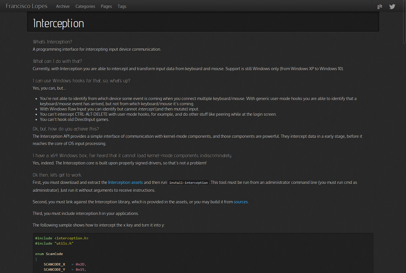Click heading "Ok, but, how do you achieve this?"
This screenshot has height=273, width=406.
click(x=66, y=129)
